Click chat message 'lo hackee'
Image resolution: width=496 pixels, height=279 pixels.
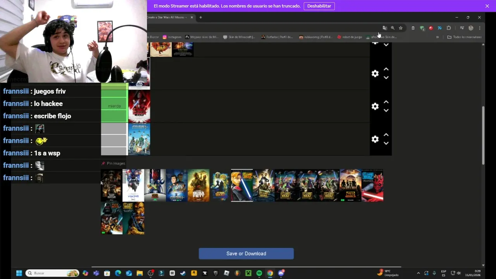click(x=48, y=104)
